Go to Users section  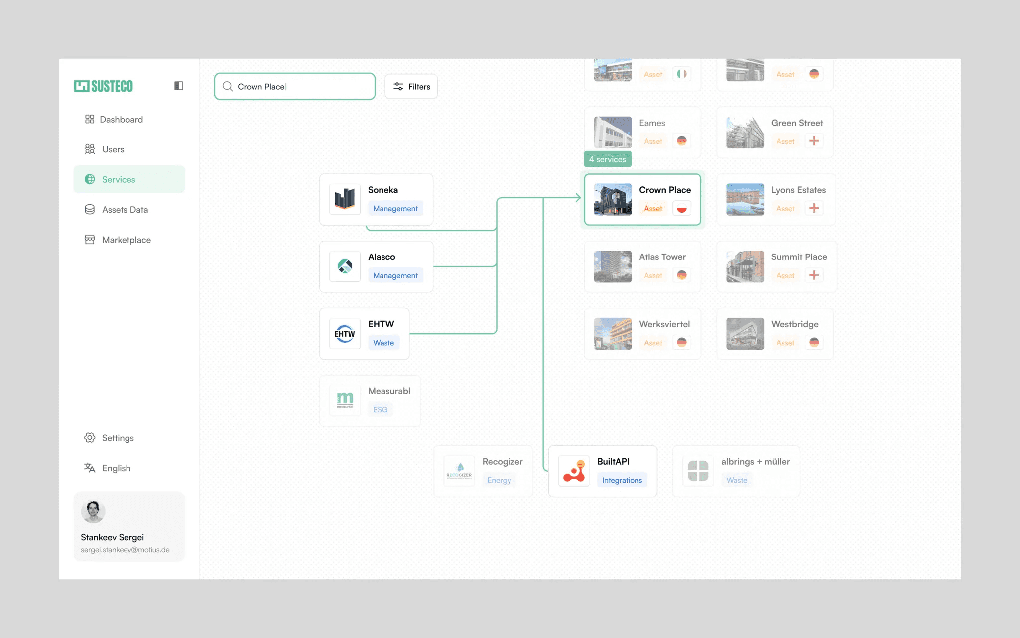point(113,149)
